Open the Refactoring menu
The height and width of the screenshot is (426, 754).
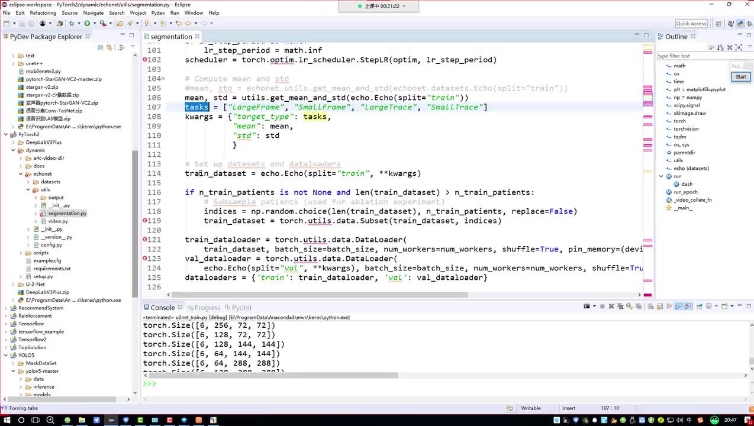[43, 13]
